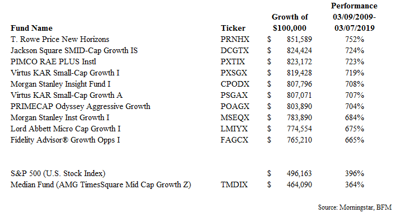
Task: Click the DCGTX ticker symbol
Action: pos(234,50)
